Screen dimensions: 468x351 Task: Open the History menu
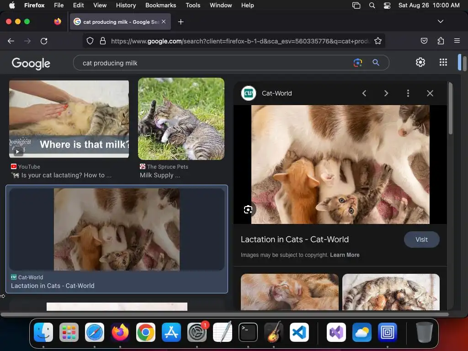click(126, 5)
